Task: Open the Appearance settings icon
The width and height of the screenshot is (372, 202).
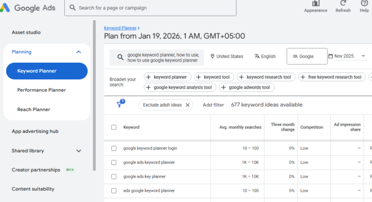Action: click(315, 4)
